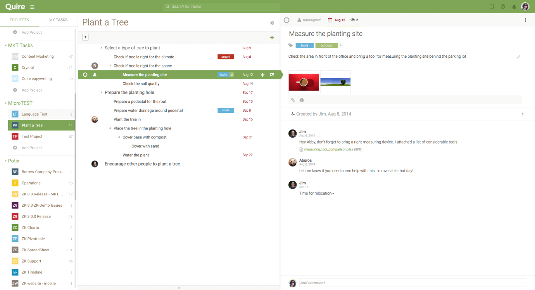Click the assignee icon on the selected task
535x290 pixels.
[x=95, y=74]
